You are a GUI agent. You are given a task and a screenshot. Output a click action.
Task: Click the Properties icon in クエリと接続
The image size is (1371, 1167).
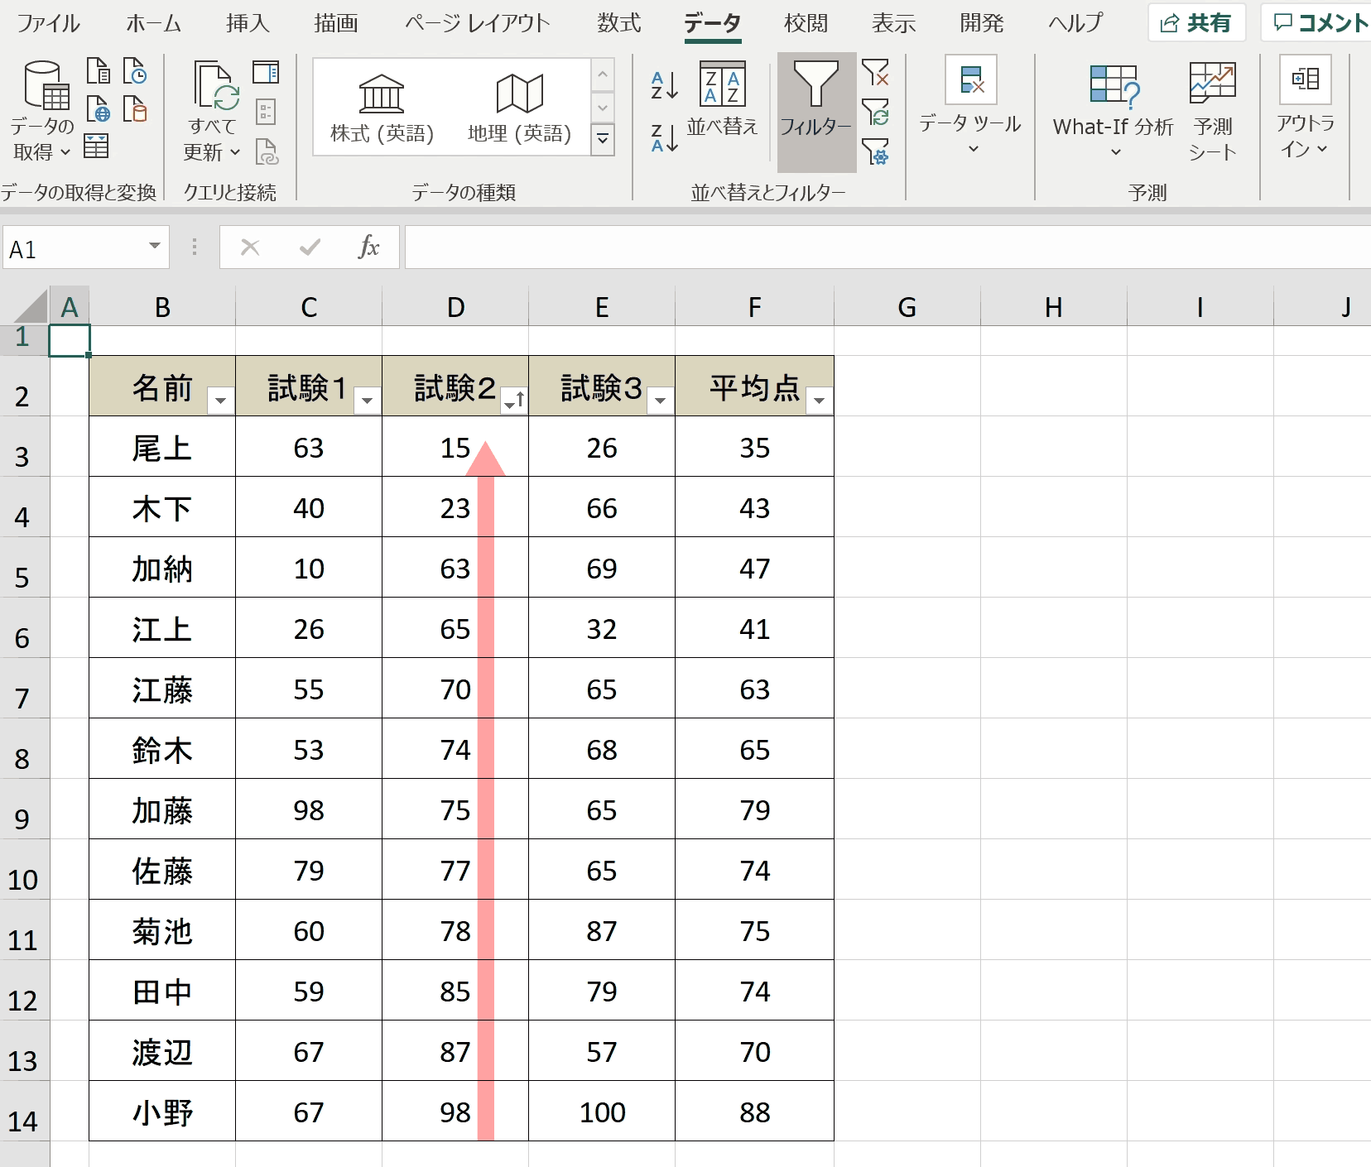pos(266,112)
